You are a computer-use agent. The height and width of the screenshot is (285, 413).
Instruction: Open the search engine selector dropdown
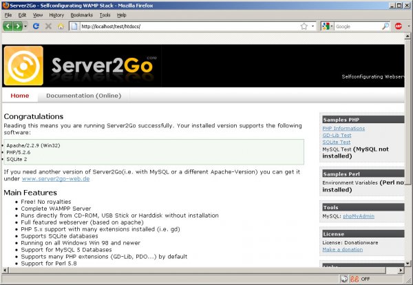[327, 26]
